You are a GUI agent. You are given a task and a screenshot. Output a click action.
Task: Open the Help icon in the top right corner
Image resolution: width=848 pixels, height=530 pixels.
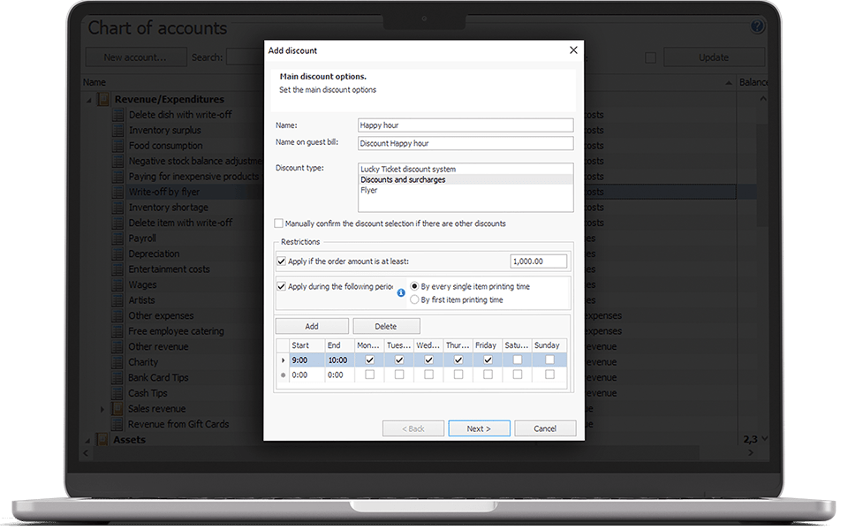pos(758,26)
